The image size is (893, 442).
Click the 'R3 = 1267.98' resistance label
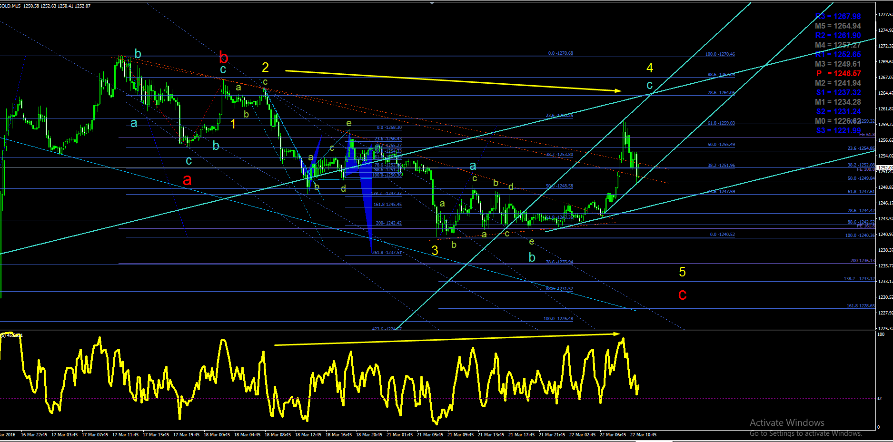(x=838, y=17)
